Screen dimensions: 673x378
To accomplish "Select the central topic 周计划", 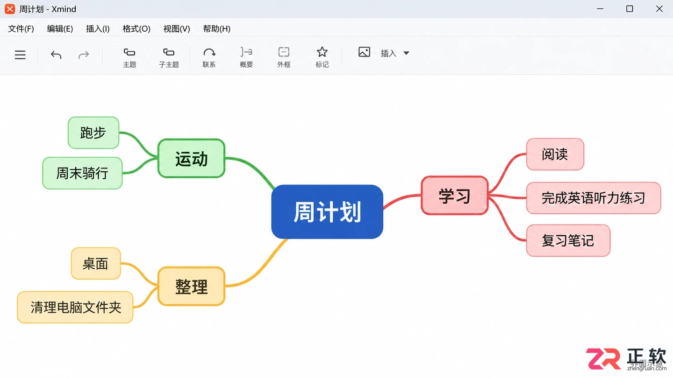I will [327, 212].
